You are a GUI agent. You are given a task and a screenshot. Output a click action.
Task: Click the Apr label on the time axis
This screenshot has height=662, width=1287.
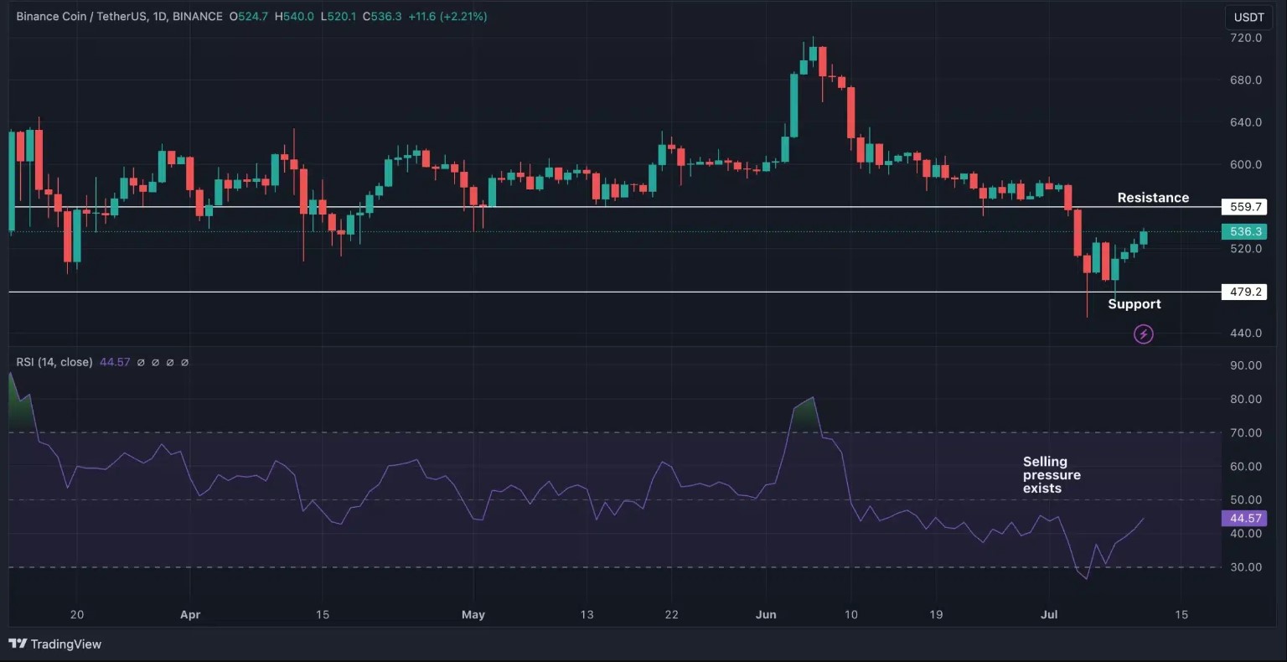coord(190,614)
